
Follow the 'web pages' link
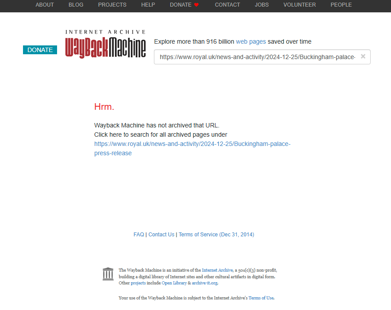click(x=251, y=41)
